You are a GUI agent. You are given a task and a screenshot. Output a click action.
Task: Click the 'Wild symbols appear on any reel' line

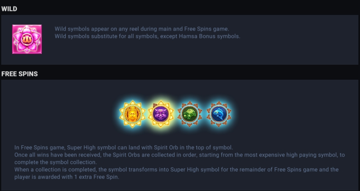142,29
